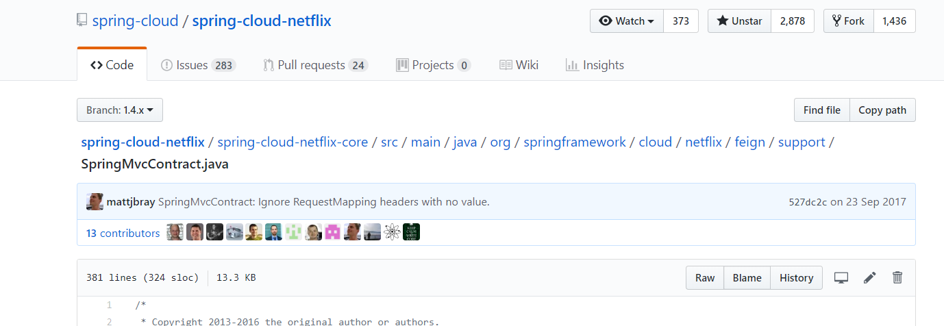This screenshot has width=944, height=326.
Task: Go to the feign breadcrumb folder
Action: coord(750,142)
